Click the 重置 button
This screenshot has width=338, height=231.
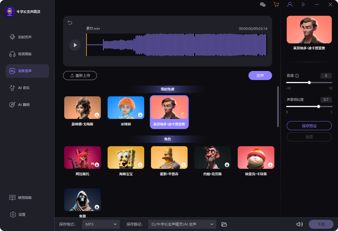[309, 137]
